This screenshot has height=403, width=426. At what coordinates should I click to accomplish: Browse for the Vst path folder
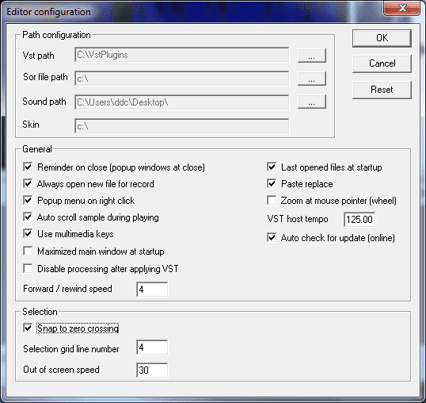(312, 56)
